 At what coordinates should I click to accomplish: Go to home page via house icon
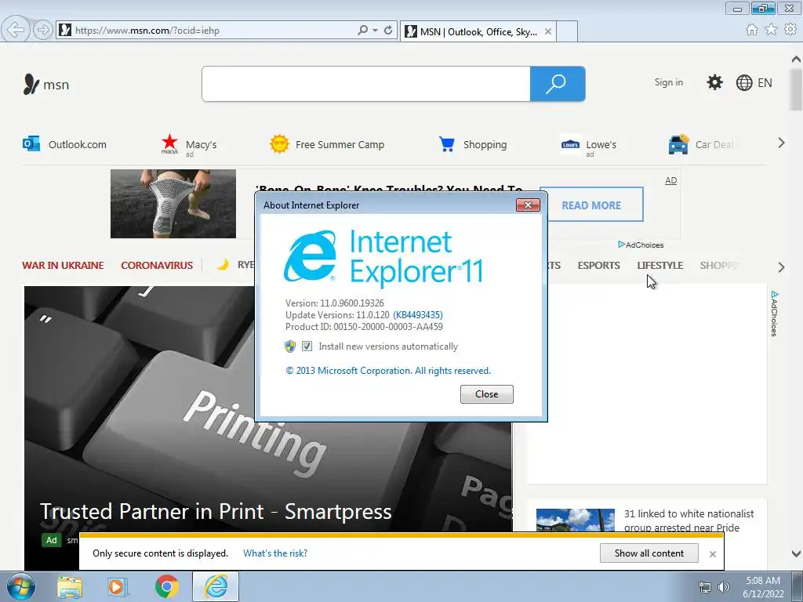752,30
